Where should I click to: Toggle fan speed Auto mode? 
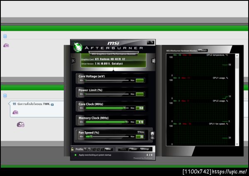pos(141,132)
